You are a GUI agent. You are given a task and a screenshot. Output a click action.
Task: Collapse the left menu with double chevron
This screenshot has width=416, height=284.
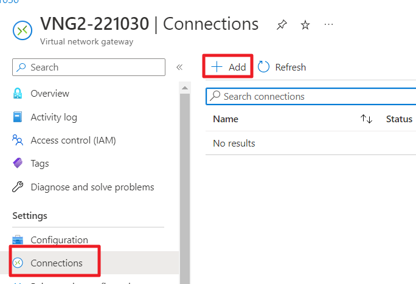[x=179, y=67]
